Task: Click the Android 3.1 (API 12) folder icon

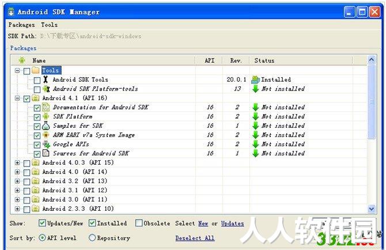Action: click(36, 190)
